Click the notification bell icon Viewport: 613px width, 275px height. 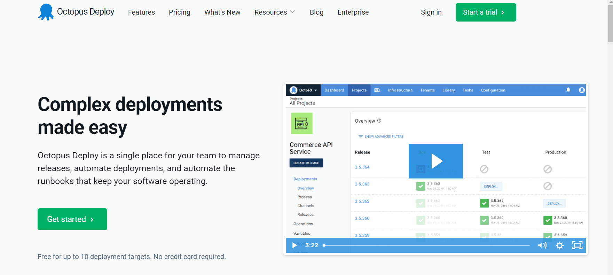[568, 90]
